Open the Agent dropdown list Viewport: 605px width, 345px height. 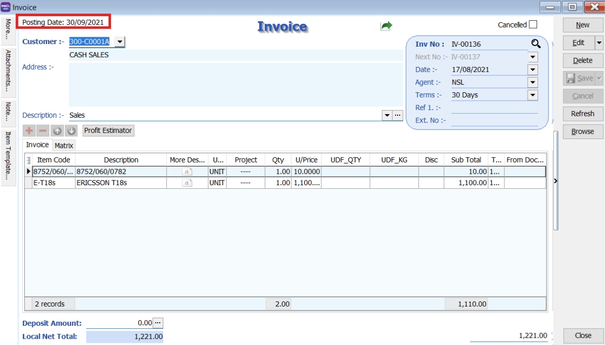click(x=532, y=82)
